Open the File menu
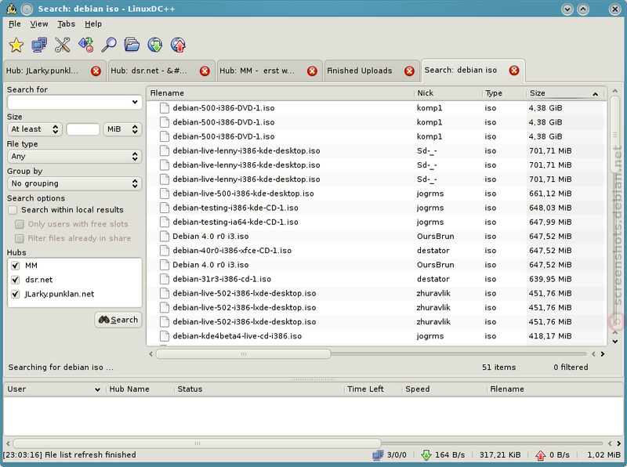Image resolution: width=627 pixels, height=467 pixels. coord(15,24)
